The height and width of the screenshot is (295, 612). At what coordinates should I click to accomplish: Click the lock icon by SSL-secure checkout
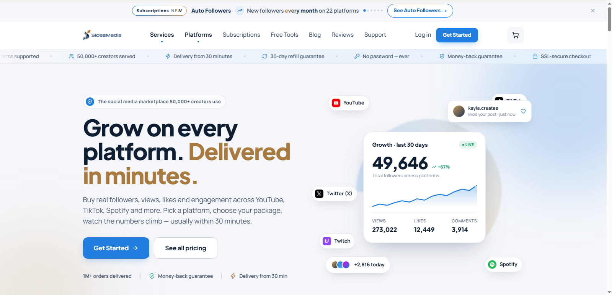coord(535,56)
